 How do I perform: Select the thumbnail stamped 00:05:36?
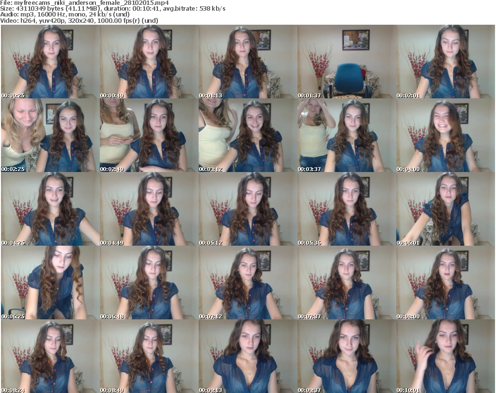click(347, 209)
